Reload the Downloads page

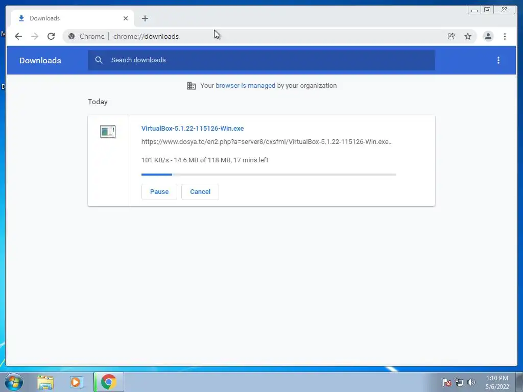point(51,36)
